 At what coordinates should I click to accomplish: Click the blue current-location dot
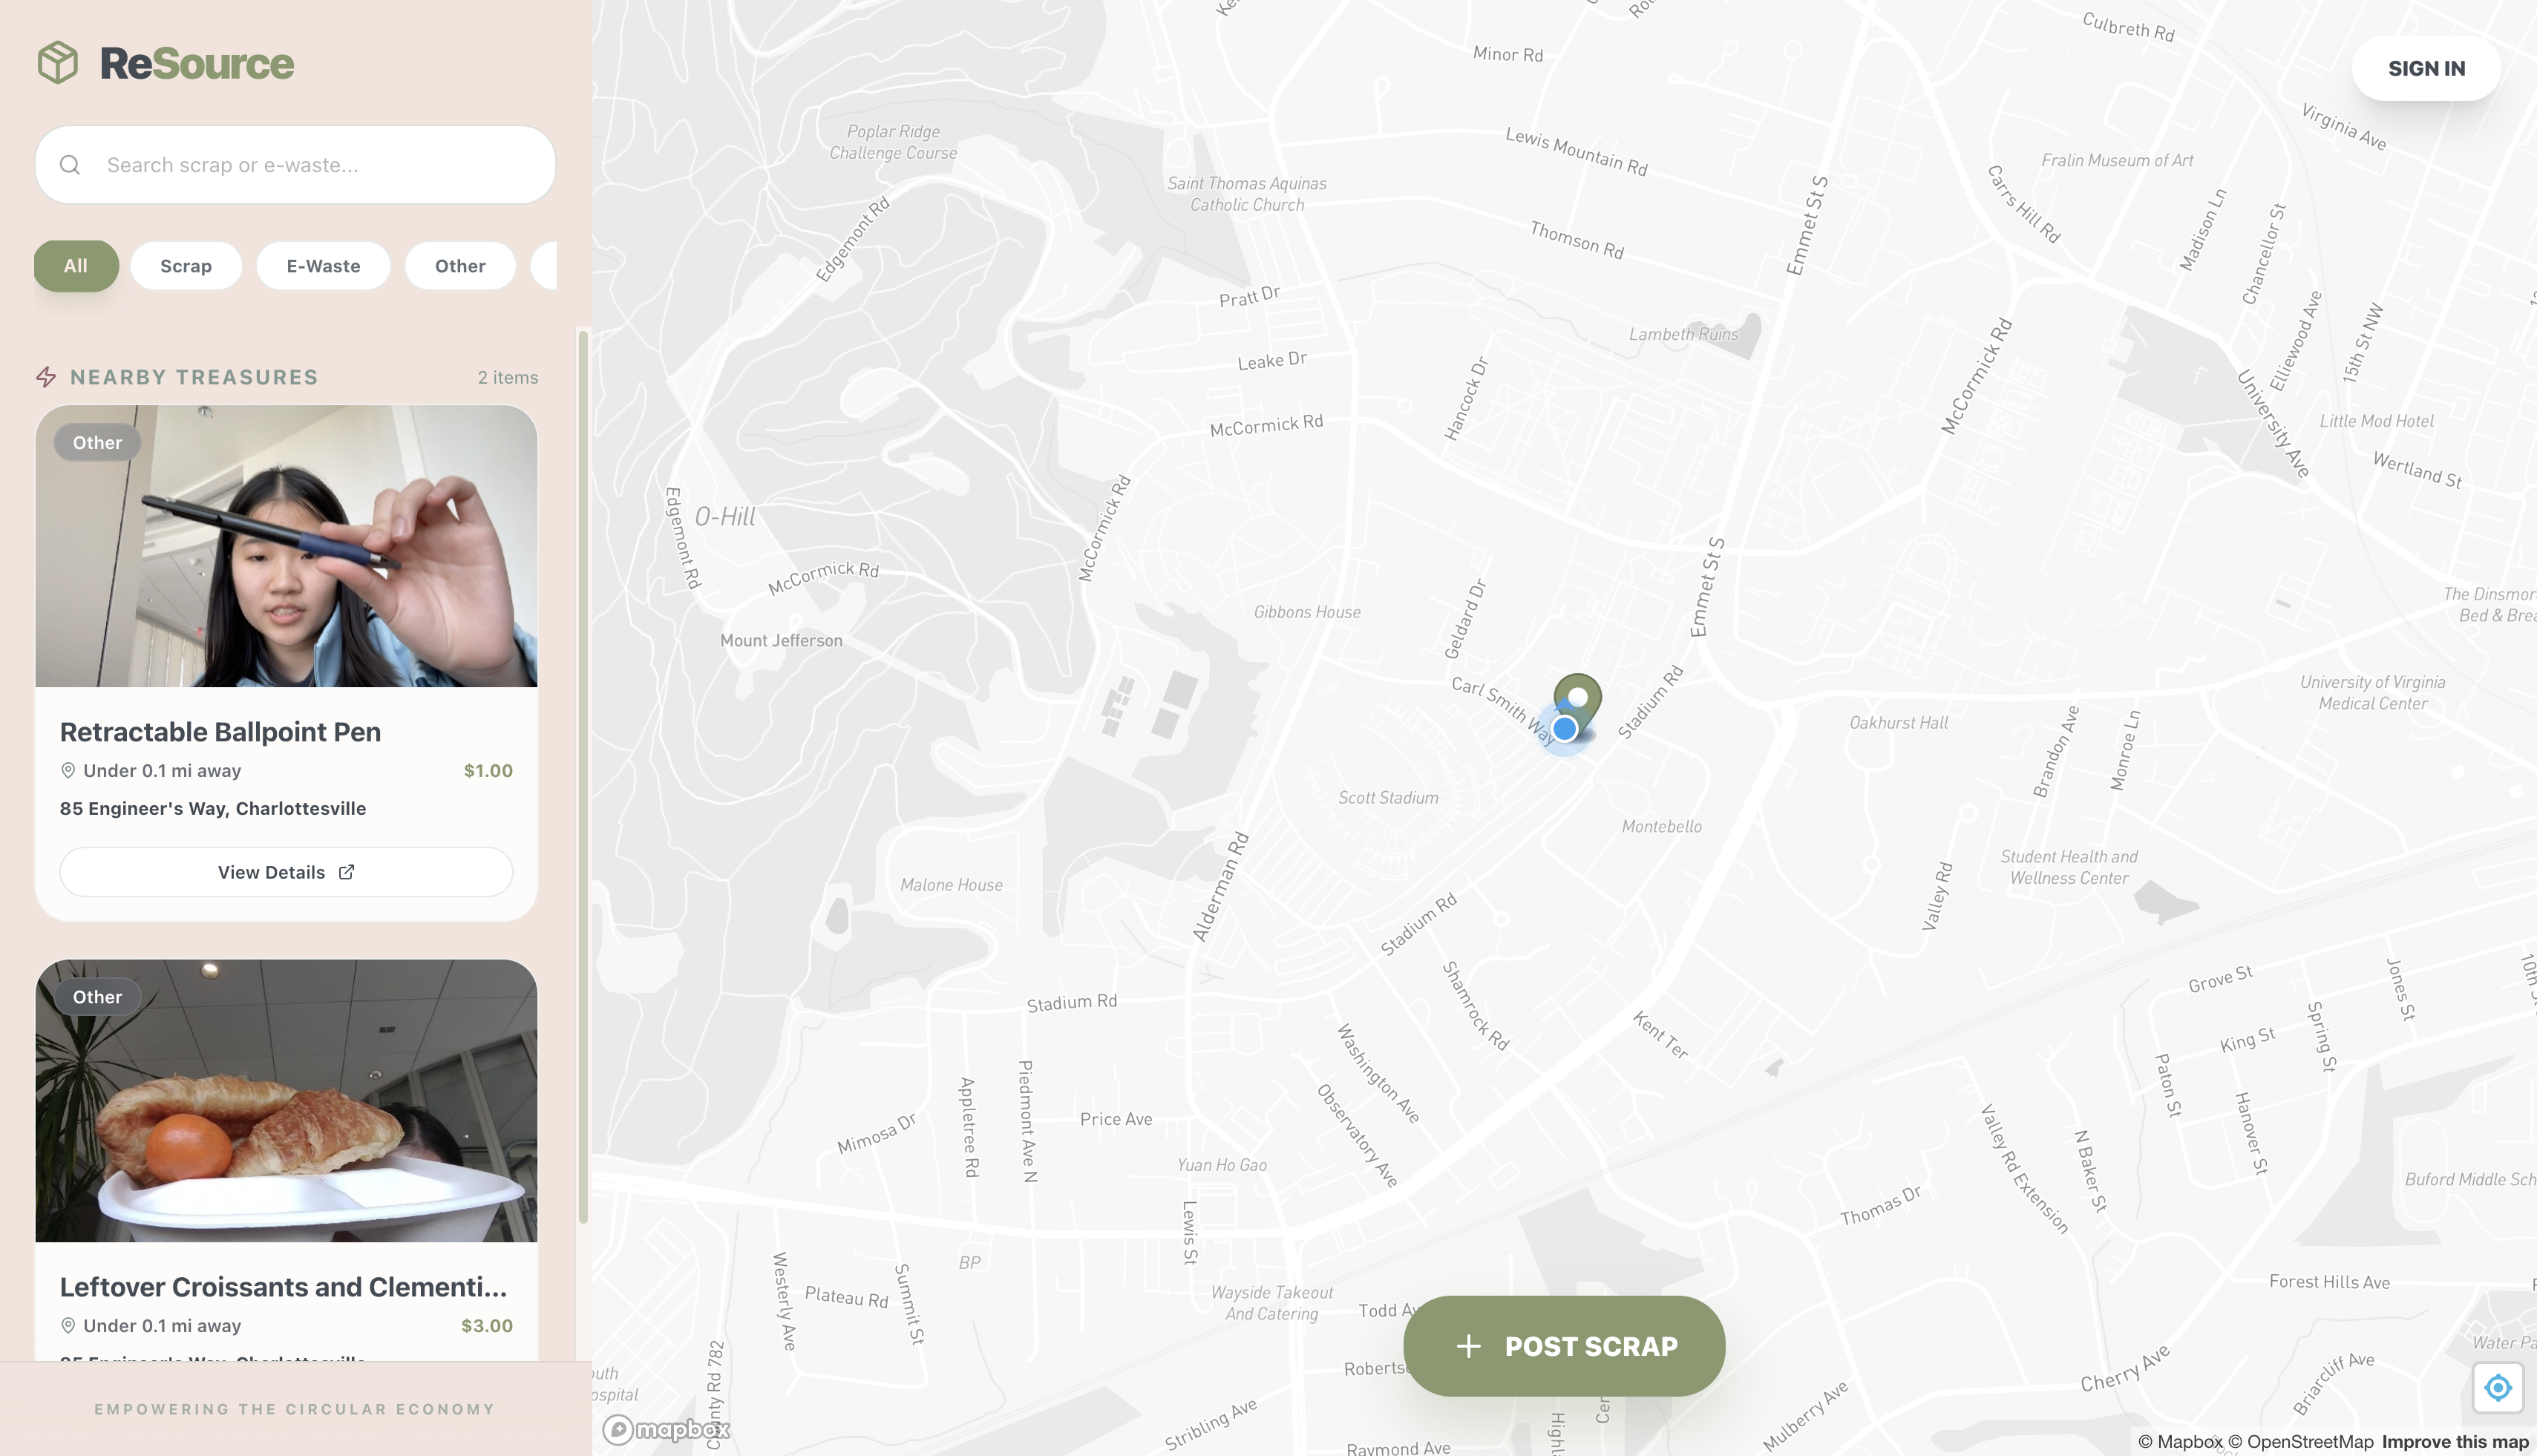1565,729
